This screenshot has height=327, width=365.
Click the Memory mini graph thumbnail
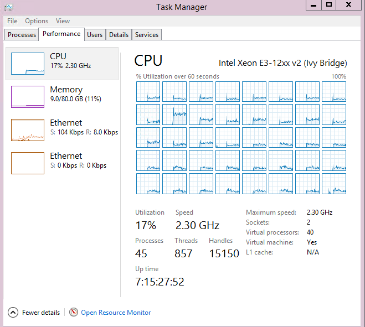(x=28, y=97)
